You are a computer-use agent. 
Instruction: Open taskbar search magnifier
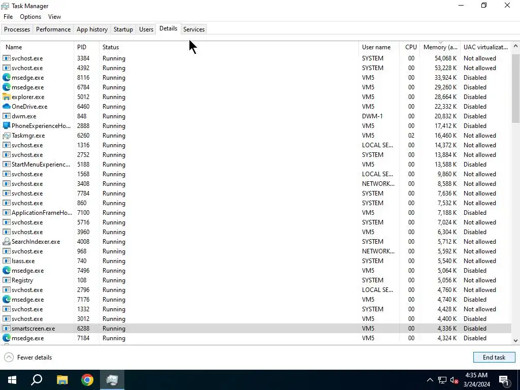pos(37,380)
